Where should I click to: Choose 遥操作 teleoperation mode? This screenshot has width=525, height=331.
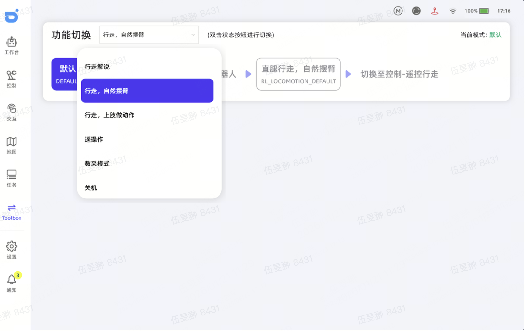coord(93,139)
